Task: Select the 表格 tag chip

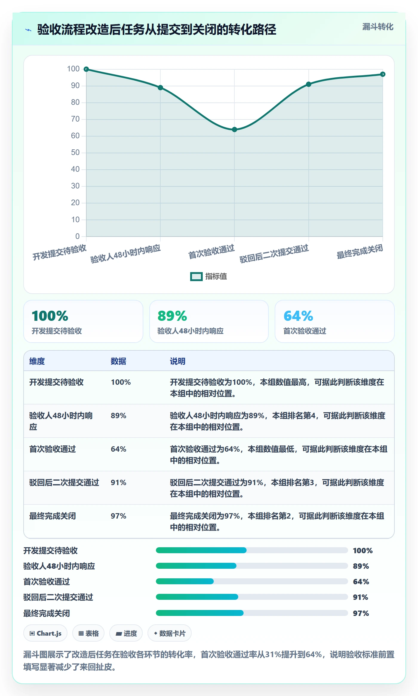Action: [88, 633]
